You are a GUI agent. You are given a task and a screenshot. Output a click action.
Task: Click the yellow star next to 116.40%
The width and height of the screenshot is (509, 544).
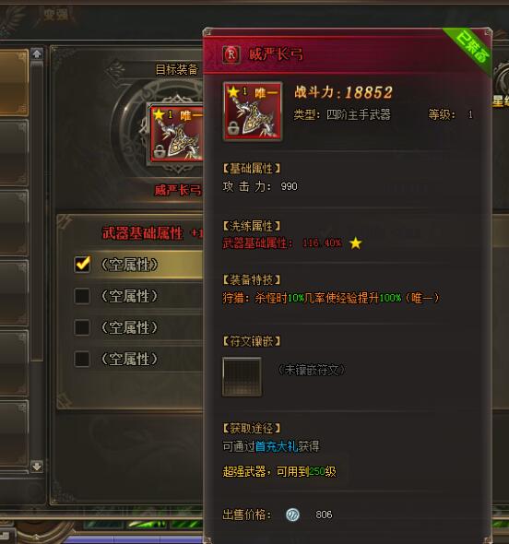pos(356,243)
